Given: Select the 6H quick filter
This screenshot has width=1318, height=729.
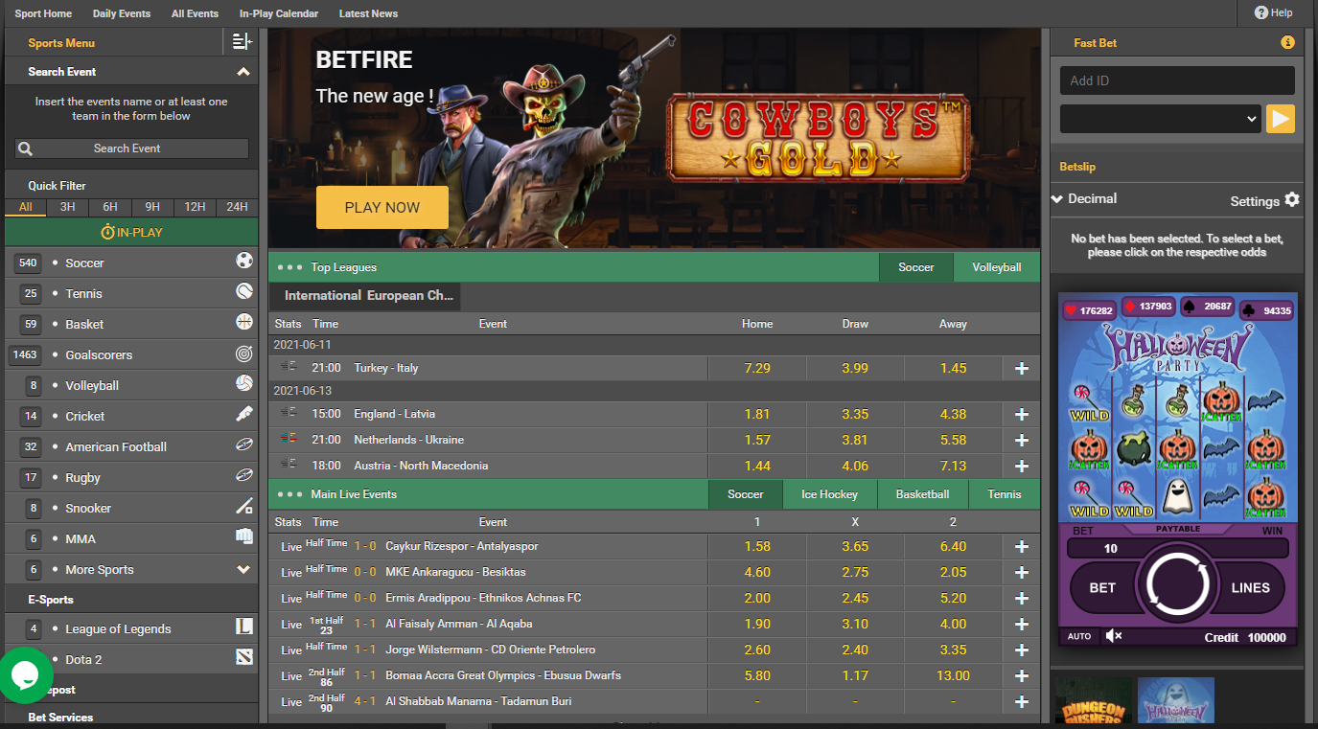Looking at the screenshot, I should click(x=110, y=207).
